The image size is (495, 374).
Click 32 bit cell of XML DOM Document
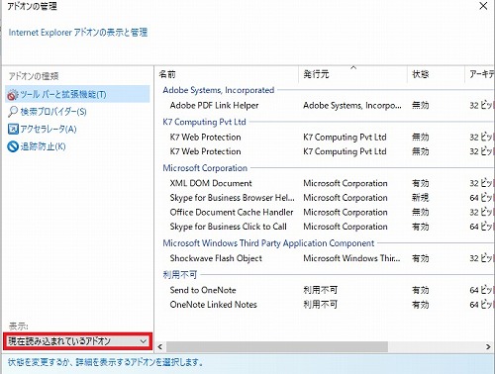click(482, 183)
